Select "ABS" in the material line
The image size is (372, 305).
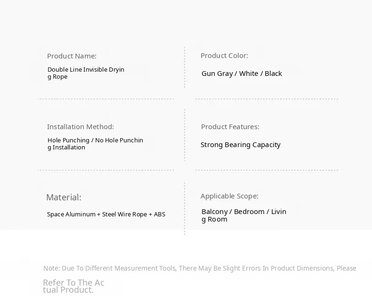click(160, 214)
